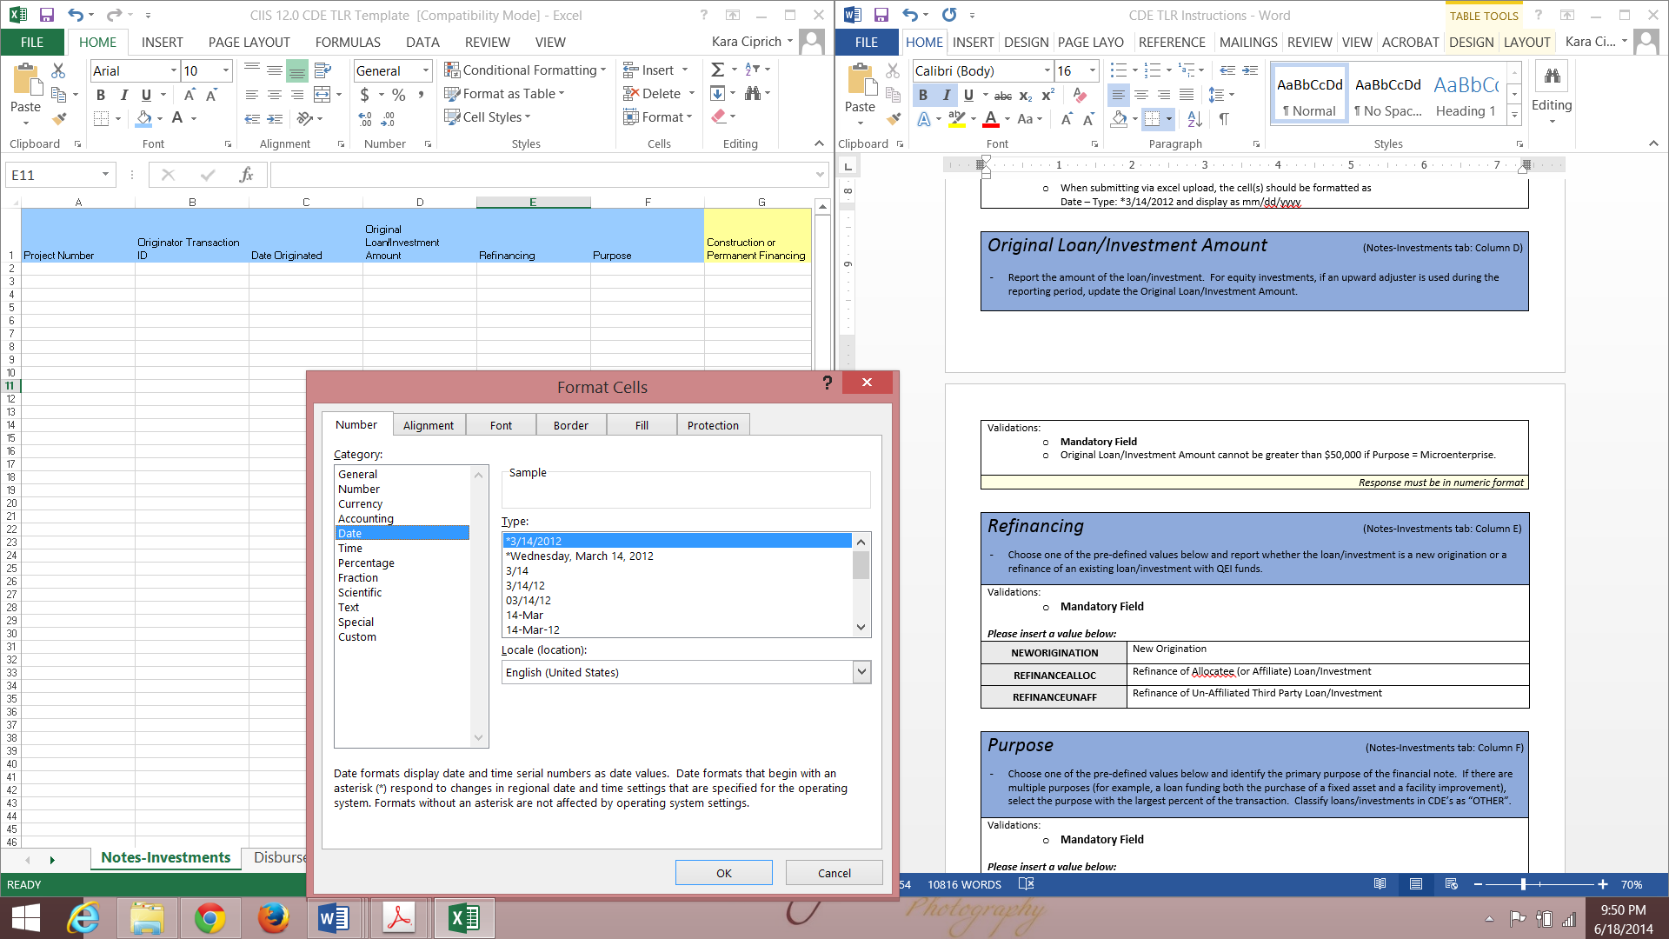This screenshot has width=1669, height=939.
Task: Click OK in the Format Cells dialog
Action: (723, 873)
